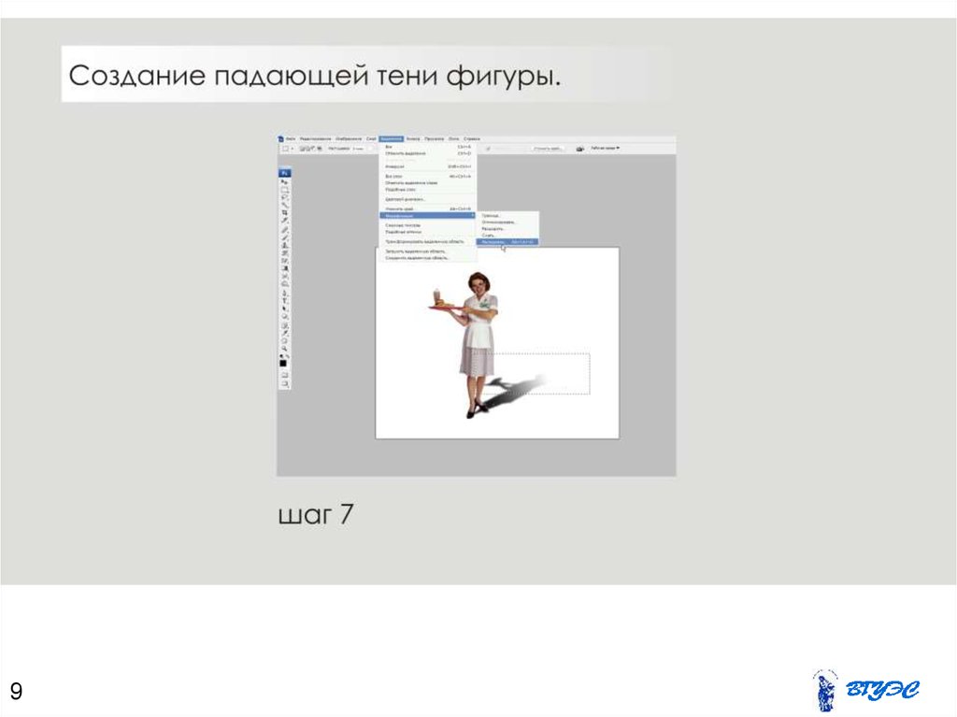Viewport: 957px width, 717px height.
Task: Select the Pen tool
Action: pos(284,294)
